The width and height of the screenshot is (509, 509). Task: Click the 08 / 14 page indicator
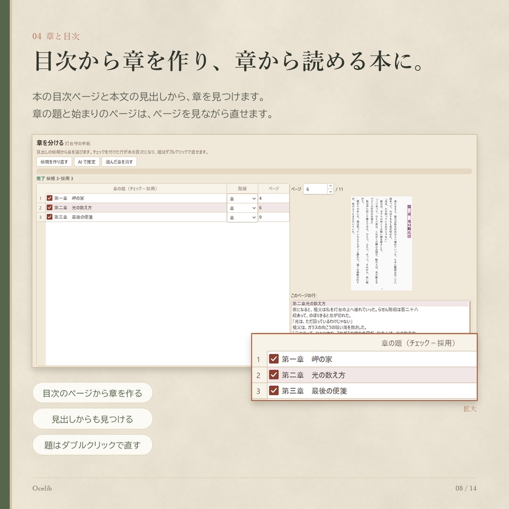click(466, 488)
